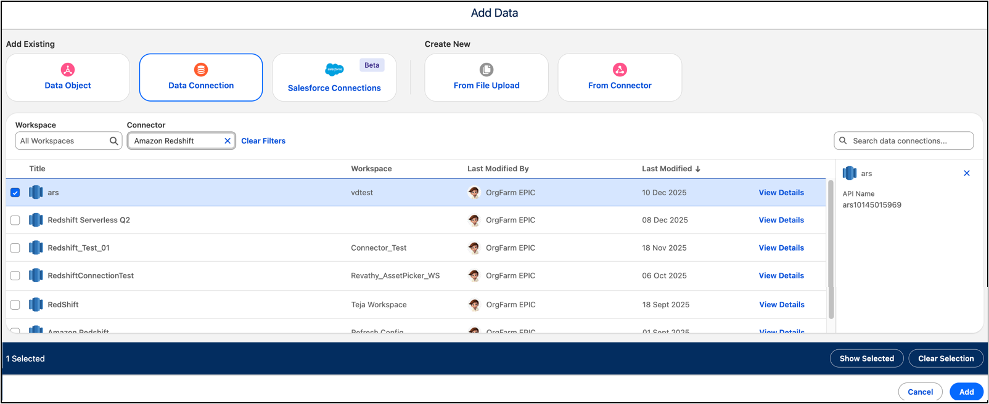Click the Redshift icon beside Redshift Serverless Q2
The width and height of the screenshot is (989, 404).
pos(36,220)
